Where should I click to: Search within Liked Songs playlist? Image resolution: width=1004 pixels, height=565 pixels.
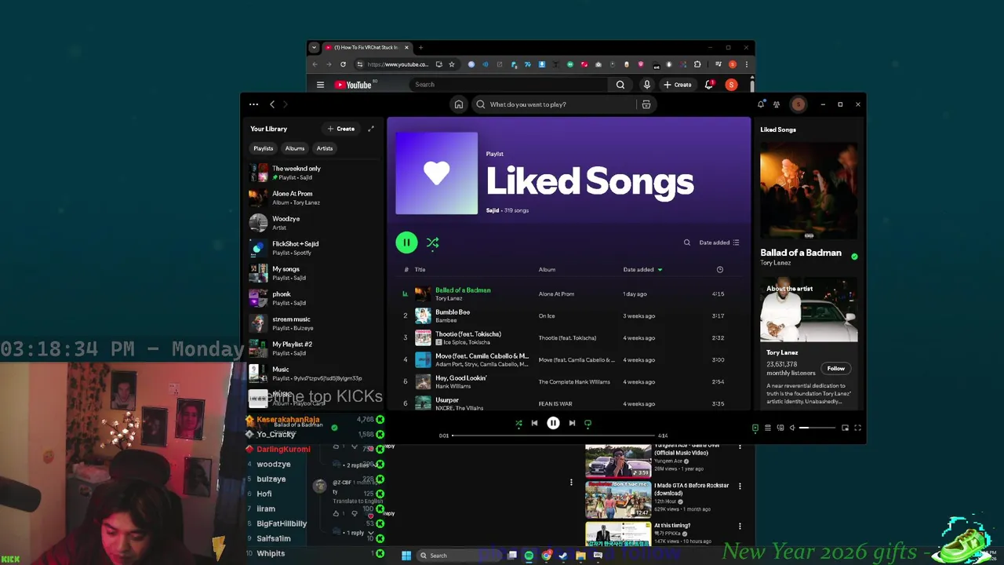click(x=687, y=242)
